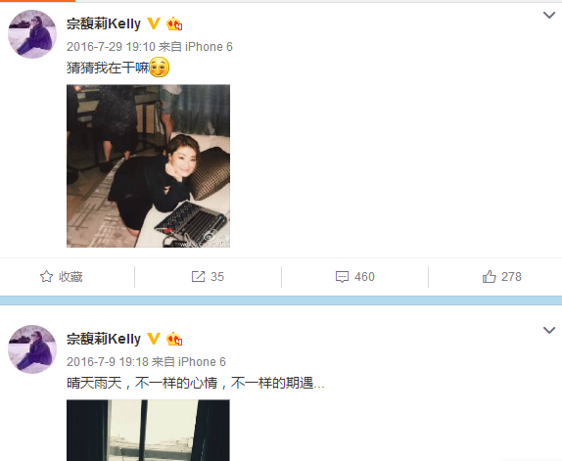Screen dimensions: 562x461
Task: Click the orange V verified badge in first post
Action: [154, 23]
